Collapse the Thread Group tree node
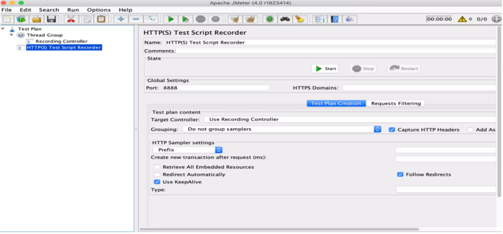Screen dimensions: 503x234 12,35
